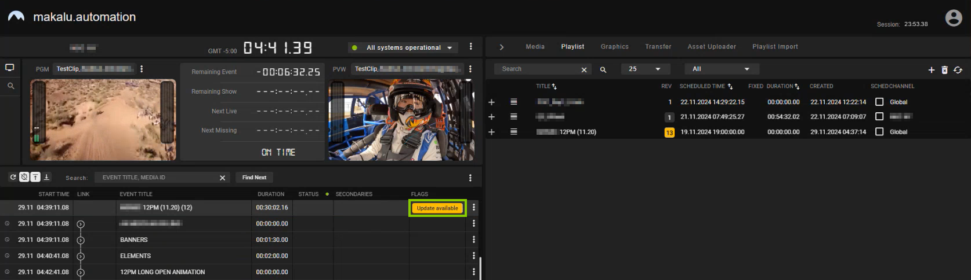Open the monitor view icon in left sidebar

click(10, 68)
